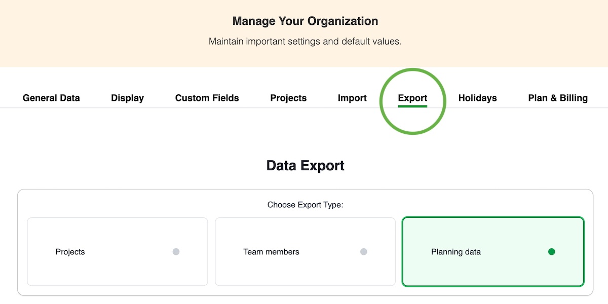
Task: Click the Choose Export Type label
Action: 305,205
